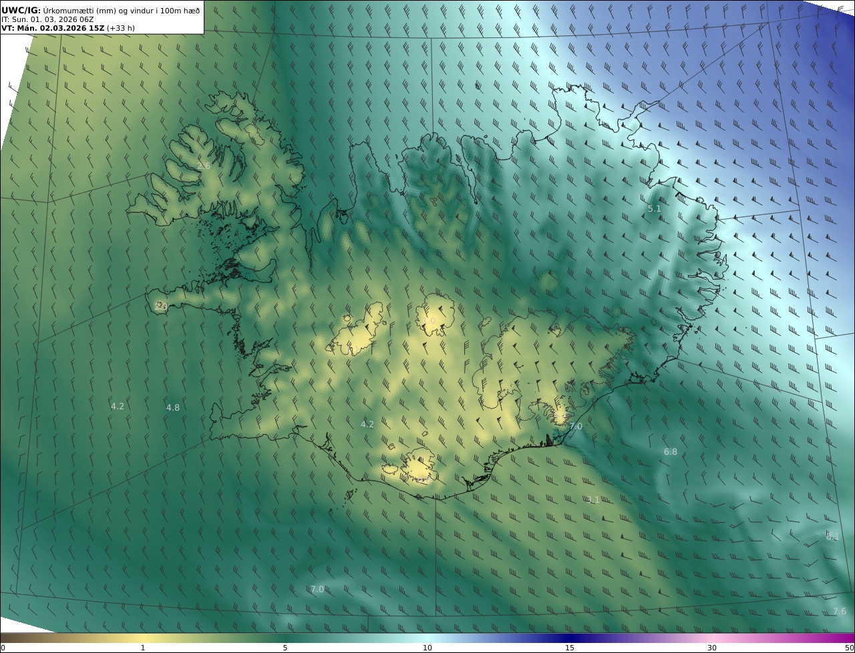The image size is (855, 653).
Task: Click the 50 tick label on the color scale
Action: (850, 648)
